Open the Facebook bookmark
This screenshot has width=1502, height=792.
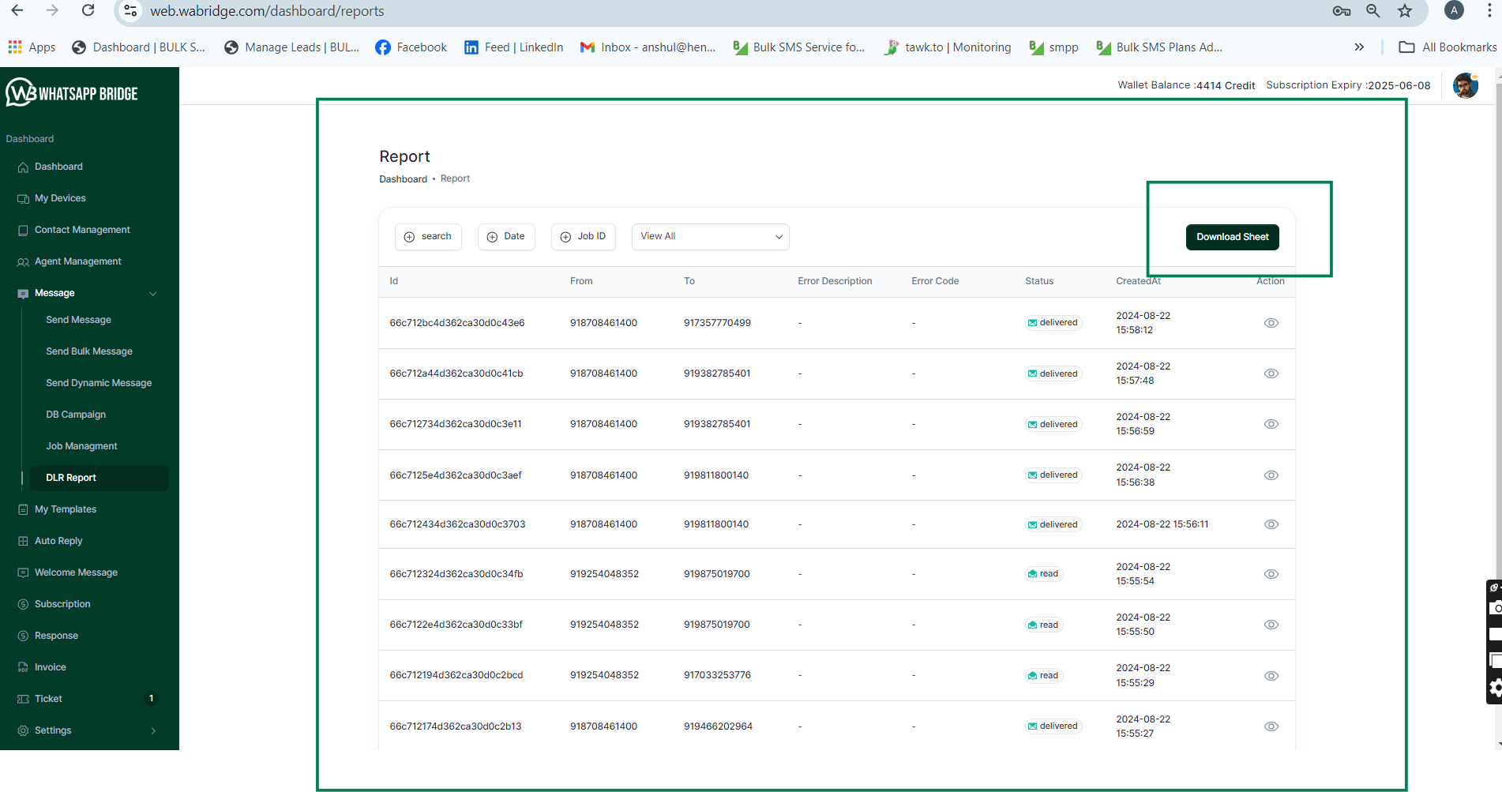411,47
